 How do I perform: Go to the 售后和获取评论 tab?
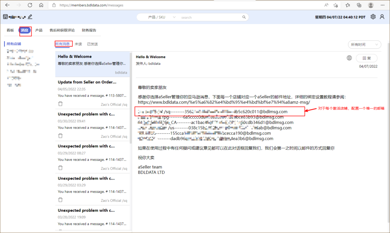(62, 31)
